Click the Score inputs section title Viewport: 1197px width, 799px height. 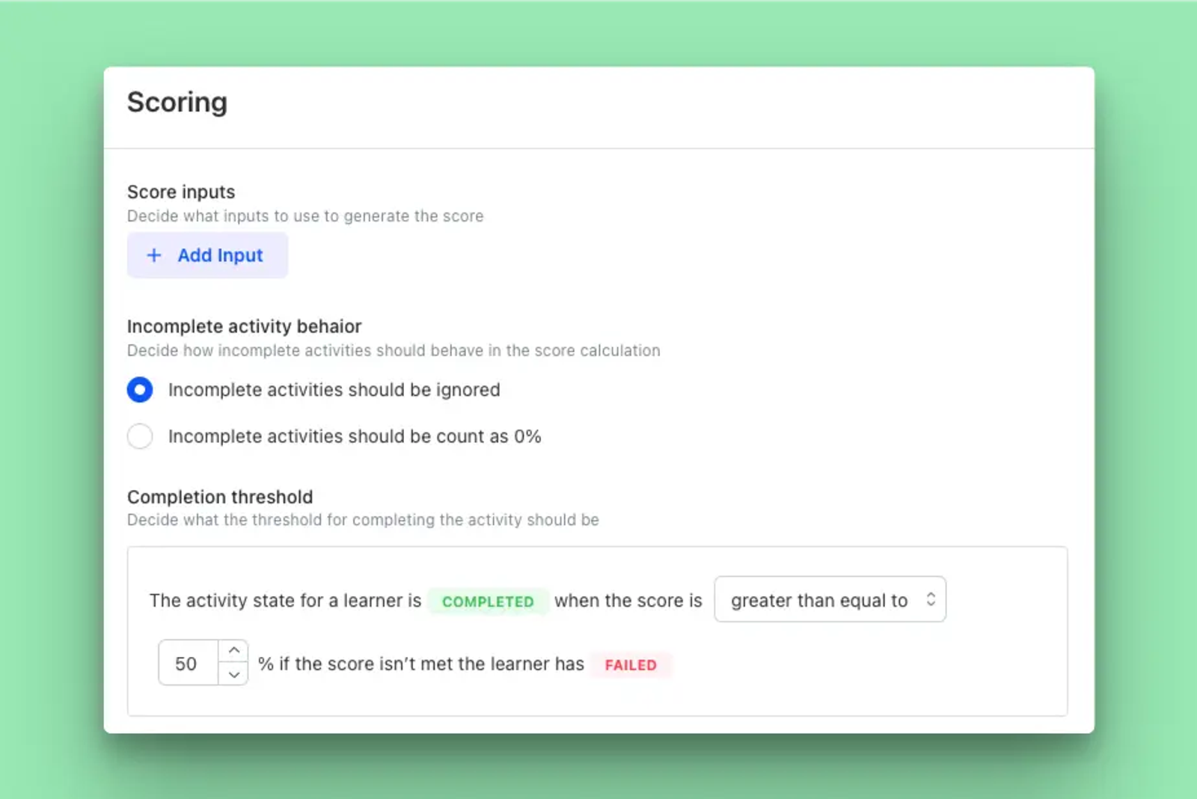181,192
